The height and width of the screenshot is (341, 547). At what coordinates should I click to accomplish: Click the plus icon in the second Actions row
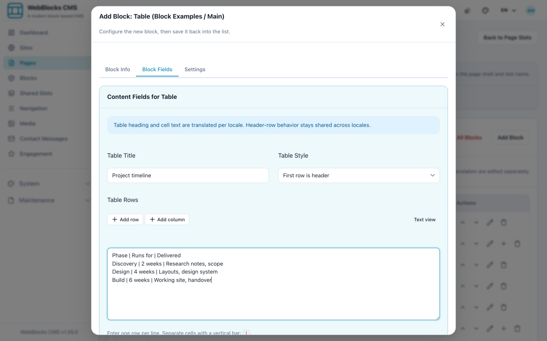(x=503, y=244)
